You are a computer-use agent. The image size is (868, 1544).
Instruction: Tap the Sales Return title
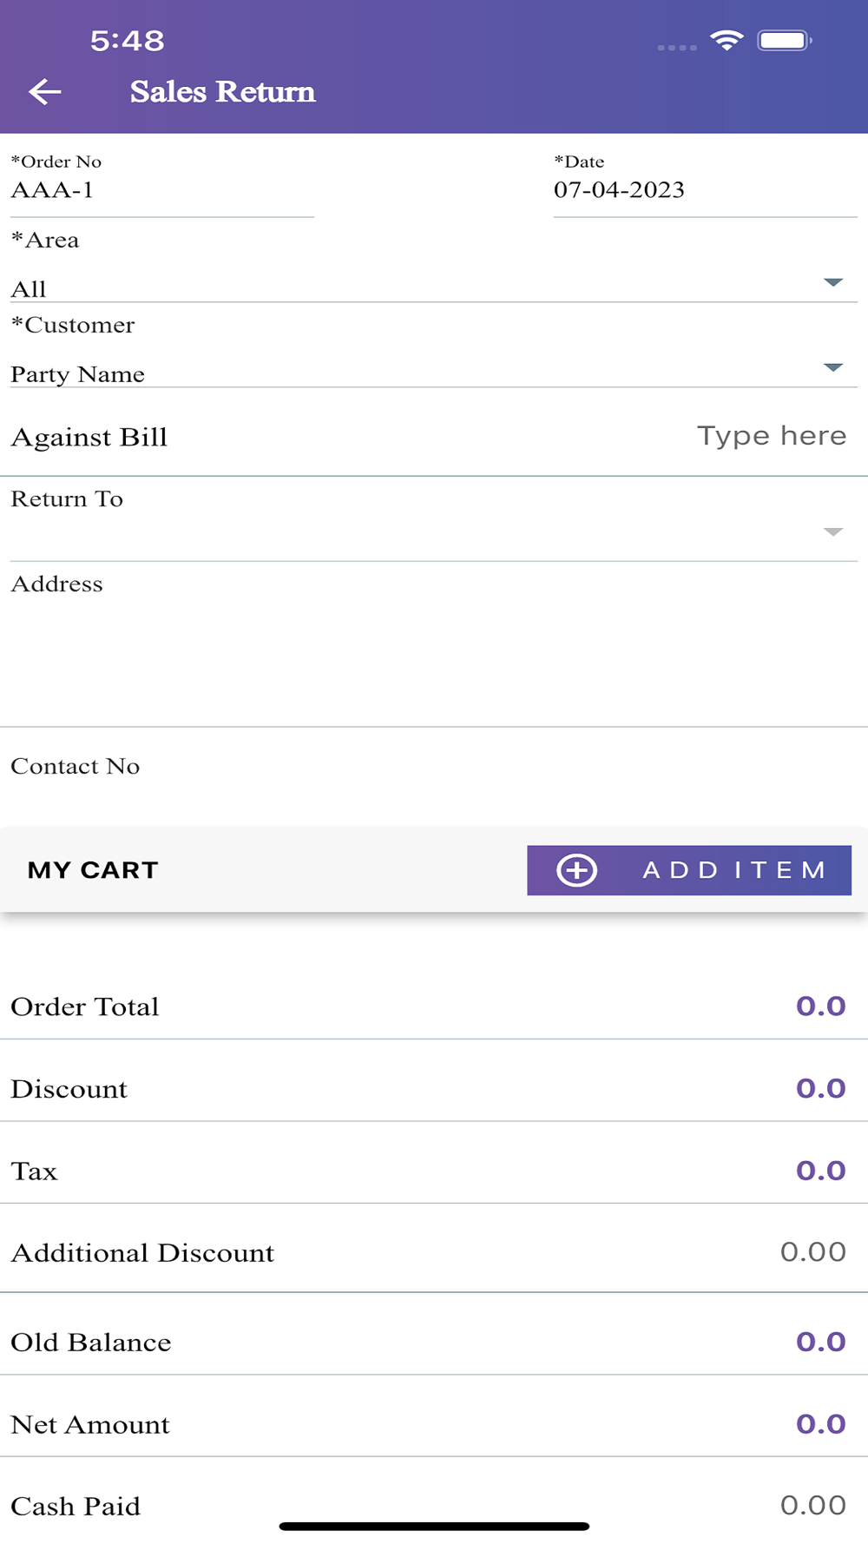coord(222,91)
